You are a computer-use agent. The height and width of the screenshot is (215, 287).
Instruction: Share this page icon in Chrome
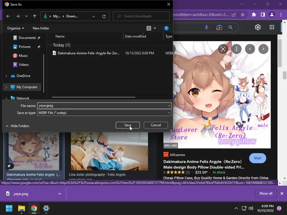234,15
